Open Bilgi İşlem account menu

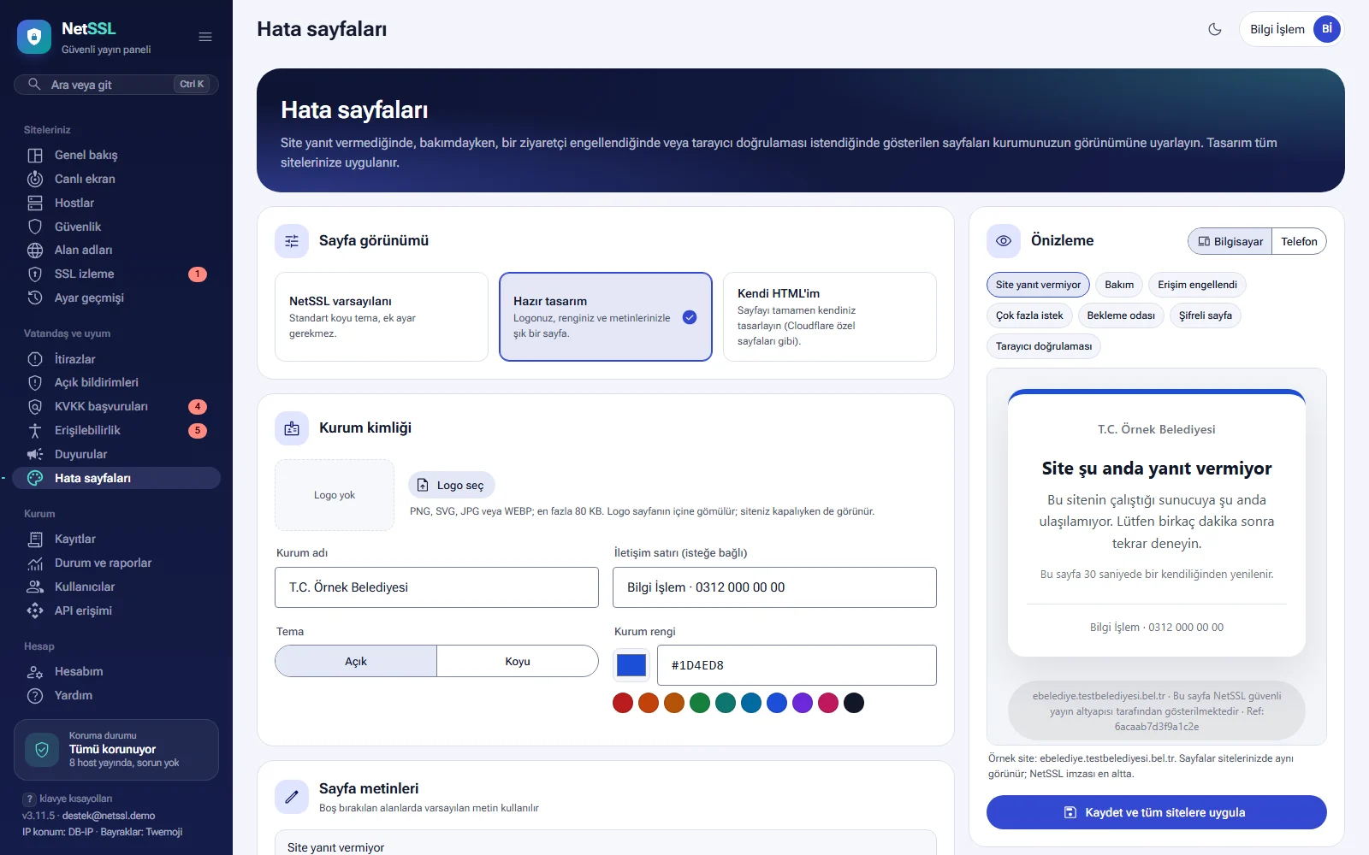click(x=1292, y=29)
